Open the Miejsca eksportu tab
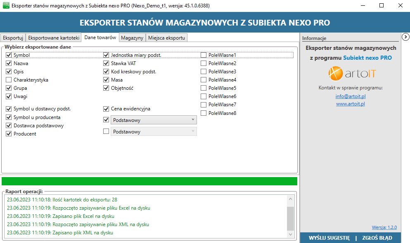Image resolution: width=410 pixels, height=243 pixels. (167, 37)
